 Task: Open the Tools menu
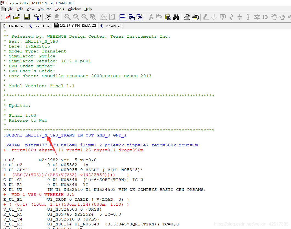60,9
